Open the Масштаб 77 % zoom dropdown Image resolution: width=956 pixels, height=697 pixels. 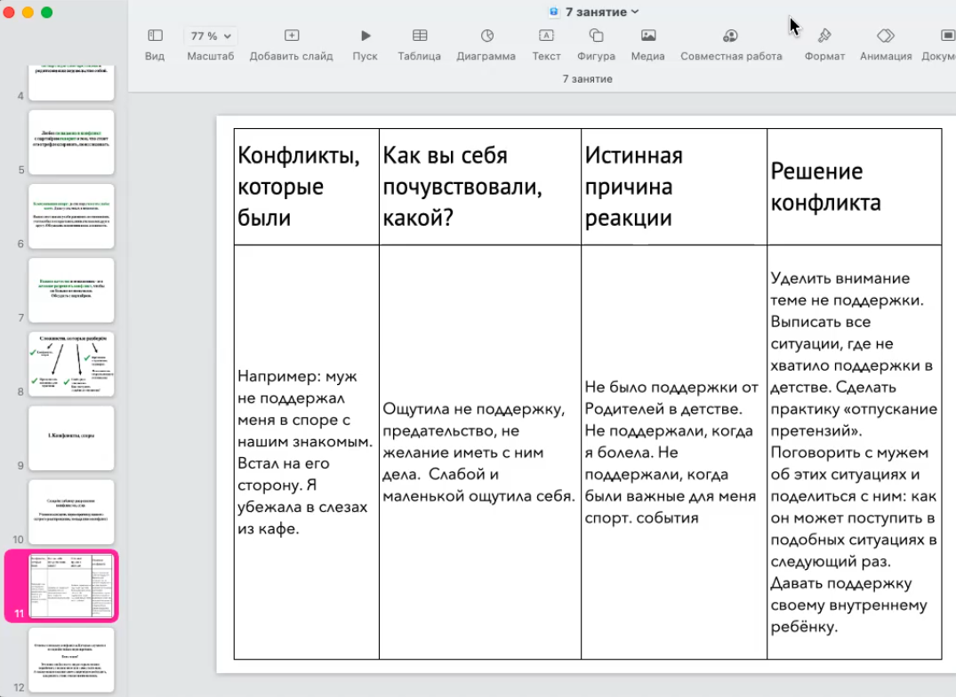211,36
